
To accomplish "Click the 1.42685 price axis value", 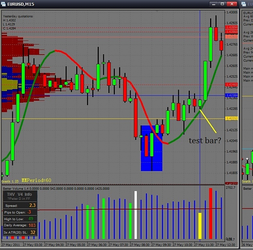I will (232, 55).
